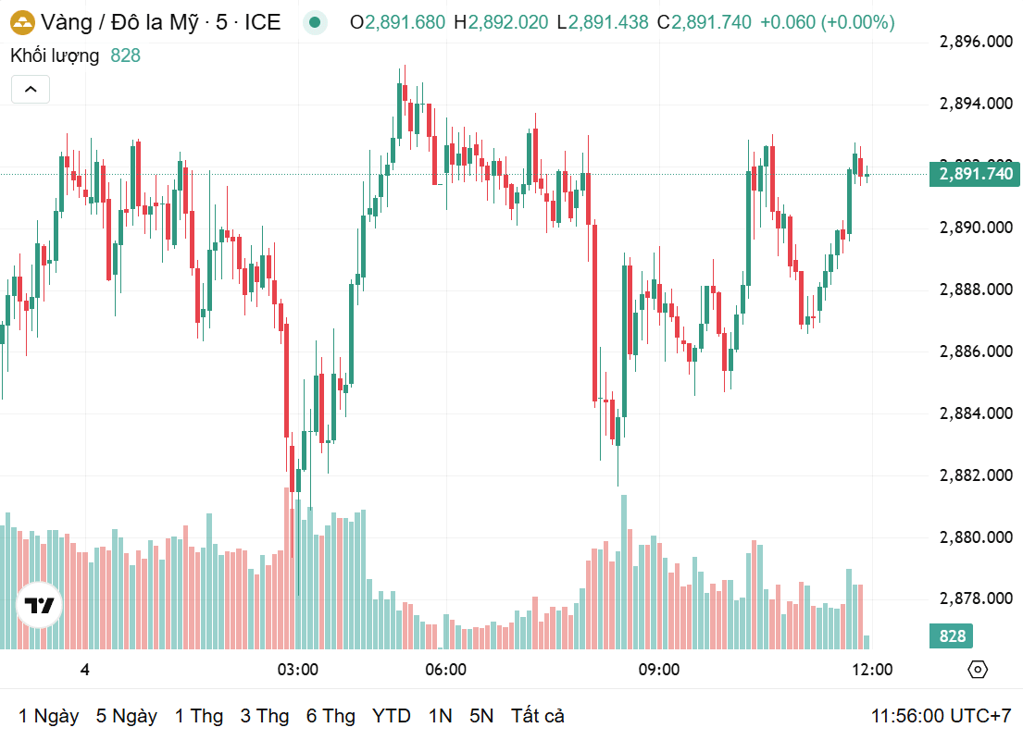Select the 5 Ngày range

(127, 716)
